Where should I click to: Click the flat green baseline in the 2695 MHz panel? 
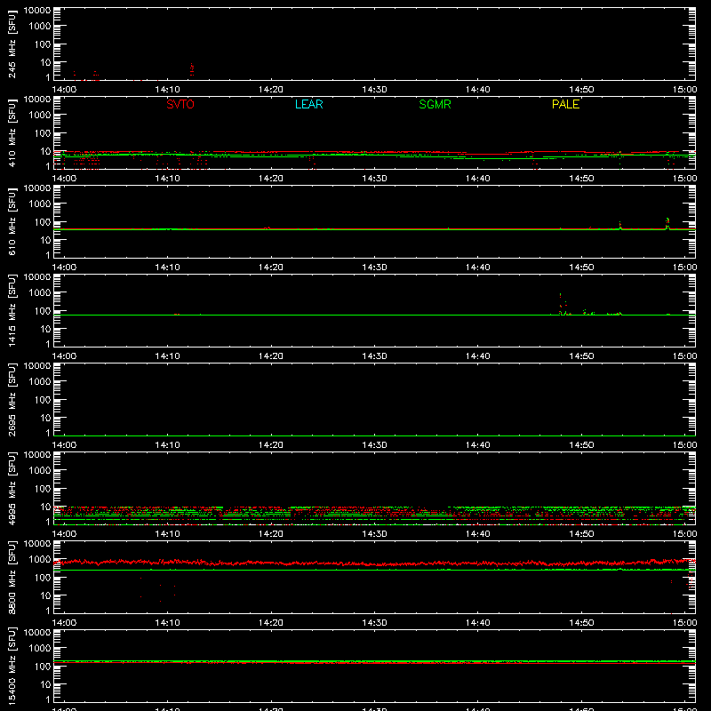click(374, 435)
